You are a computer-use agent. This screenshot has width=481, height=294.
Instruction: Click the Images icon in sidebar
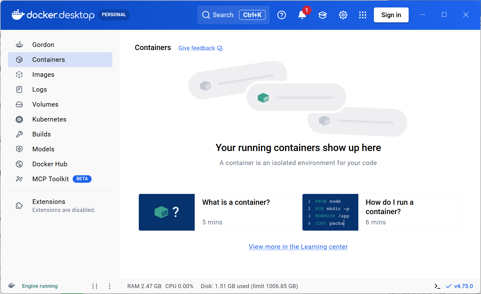(19, 75)
